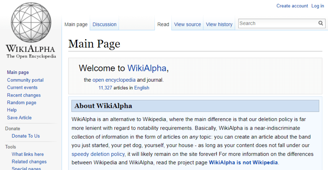
Task: Switch to the Discussion tab
Action: pyautogui.click(x=104, y=24)
